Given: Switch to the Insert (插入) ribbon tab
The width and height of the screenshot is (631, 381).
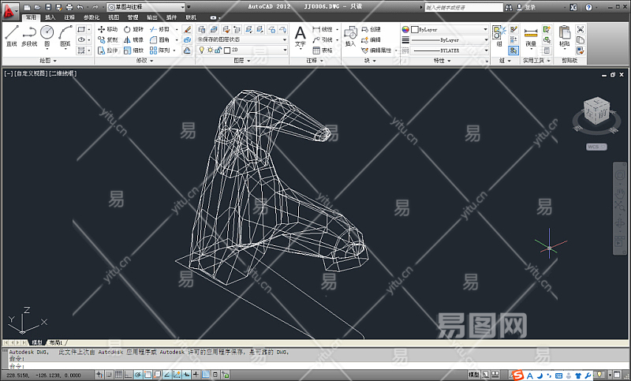Looking at the screenshot, I should click(50, 17).
